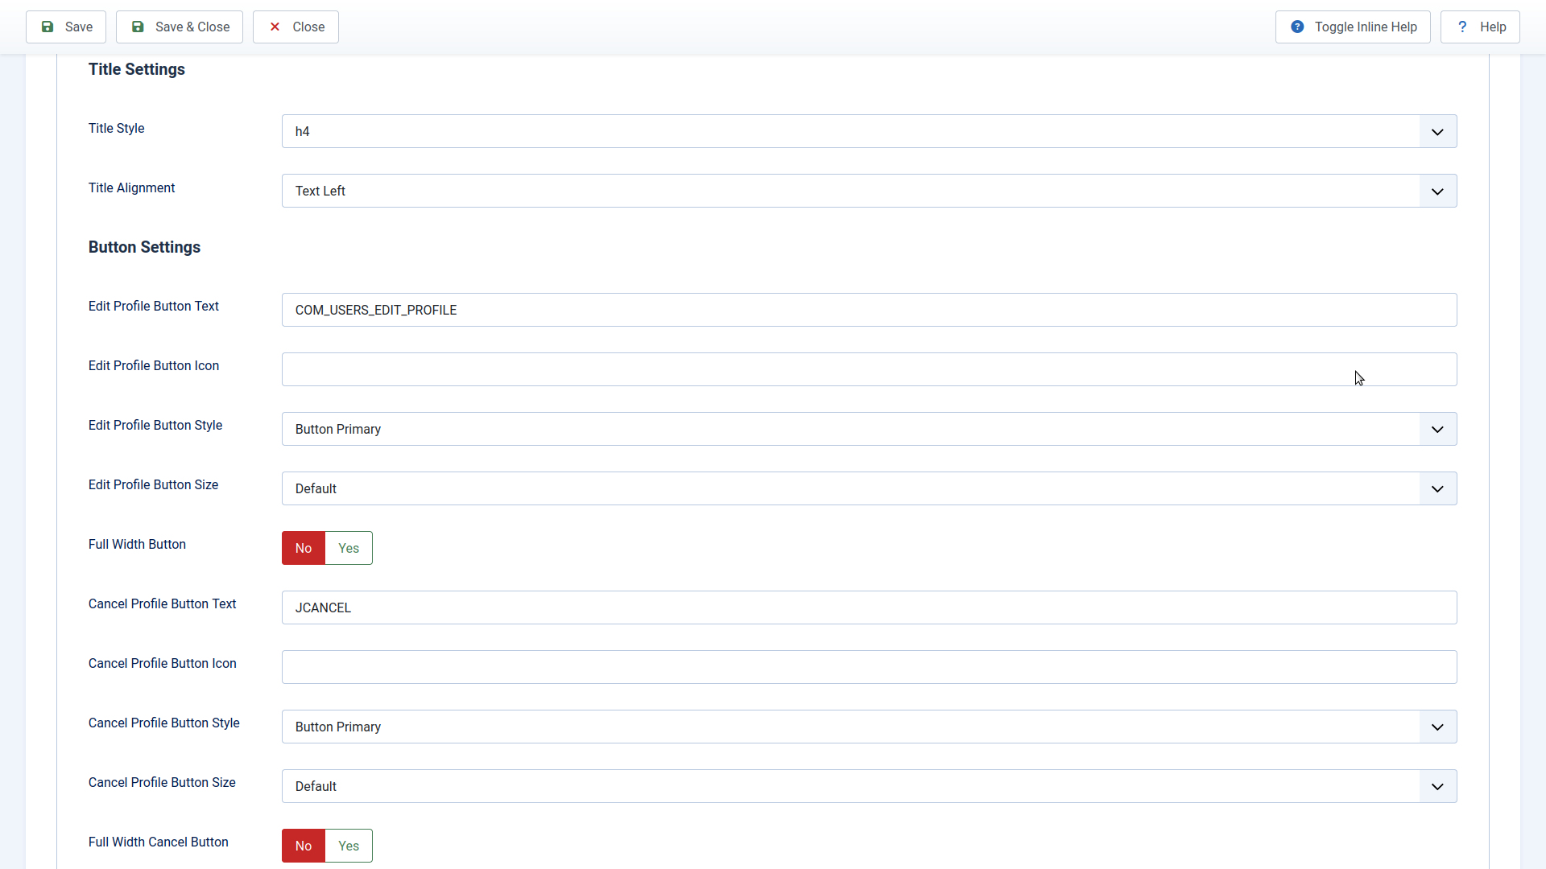Click the Save floppy disk icon
1546x869 pixels.
[x=48, y=27]
